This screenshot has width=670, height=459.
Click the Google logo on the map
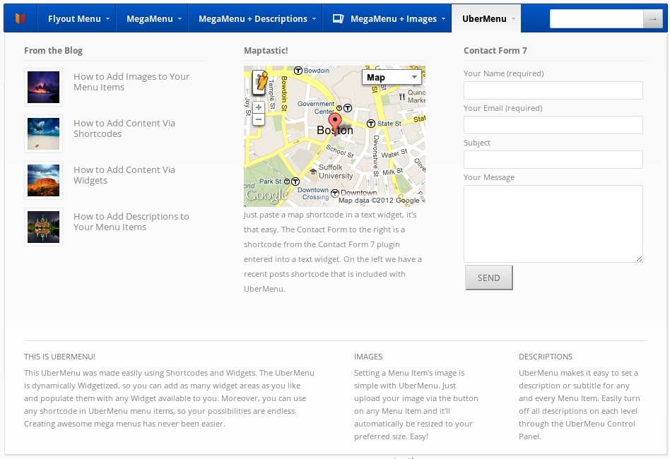click(266, 195)
